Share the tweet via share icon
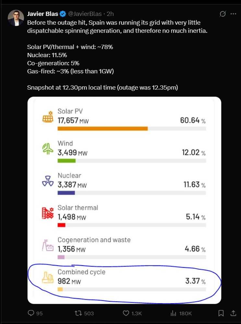Image resolution: width=241 pixels, height=324 pixels. coord(233,313)
